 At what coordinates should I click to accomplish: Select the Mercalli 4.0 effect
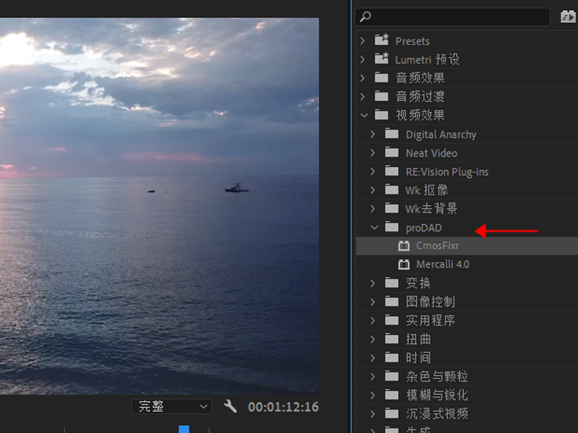(x=467, y=264)
